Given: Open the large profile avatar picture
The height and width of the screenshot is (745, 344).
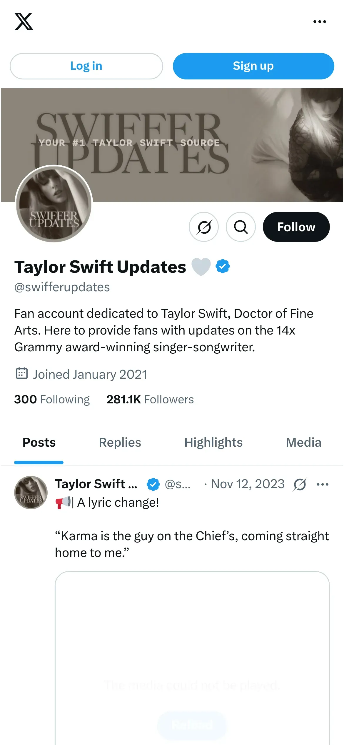Looking at the screenshot, I should (54, 204).
